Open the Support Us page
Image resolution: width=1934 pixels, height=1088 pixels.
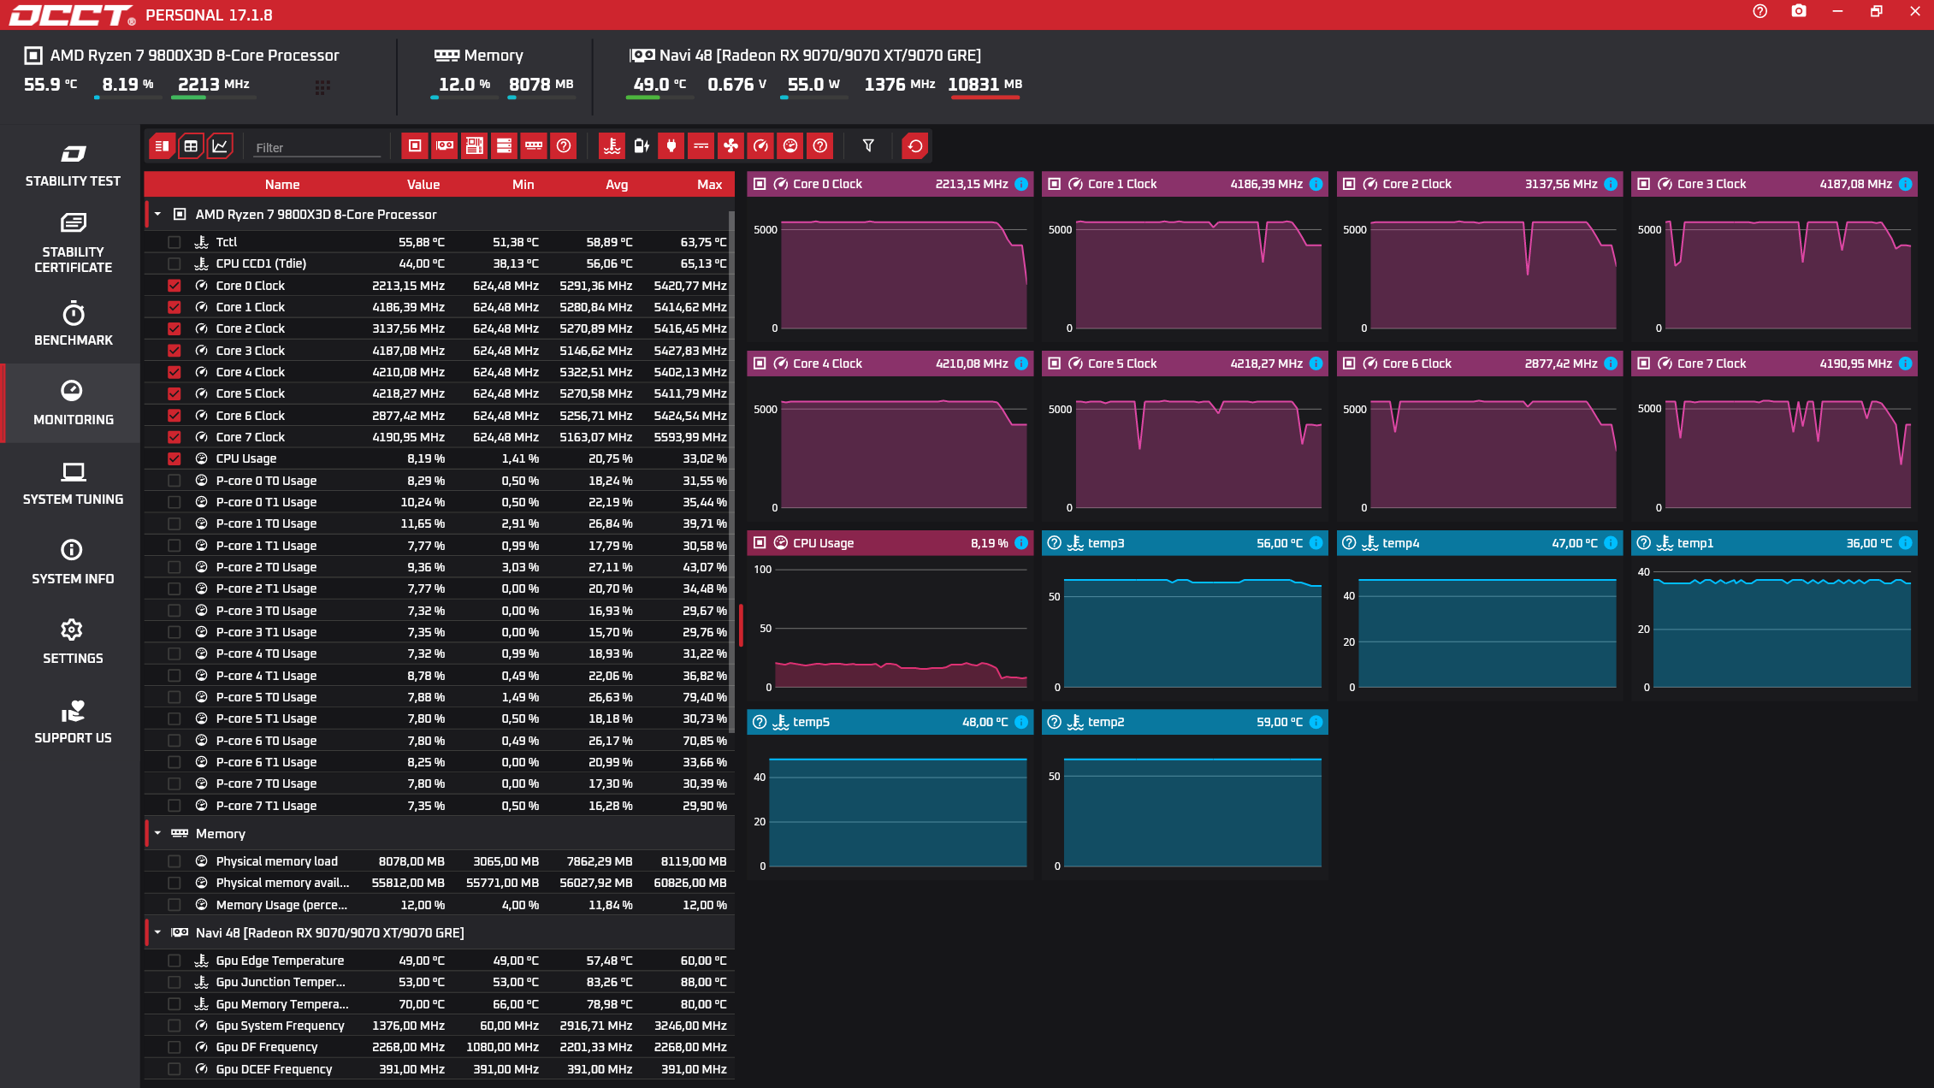[x=73, y=721]
